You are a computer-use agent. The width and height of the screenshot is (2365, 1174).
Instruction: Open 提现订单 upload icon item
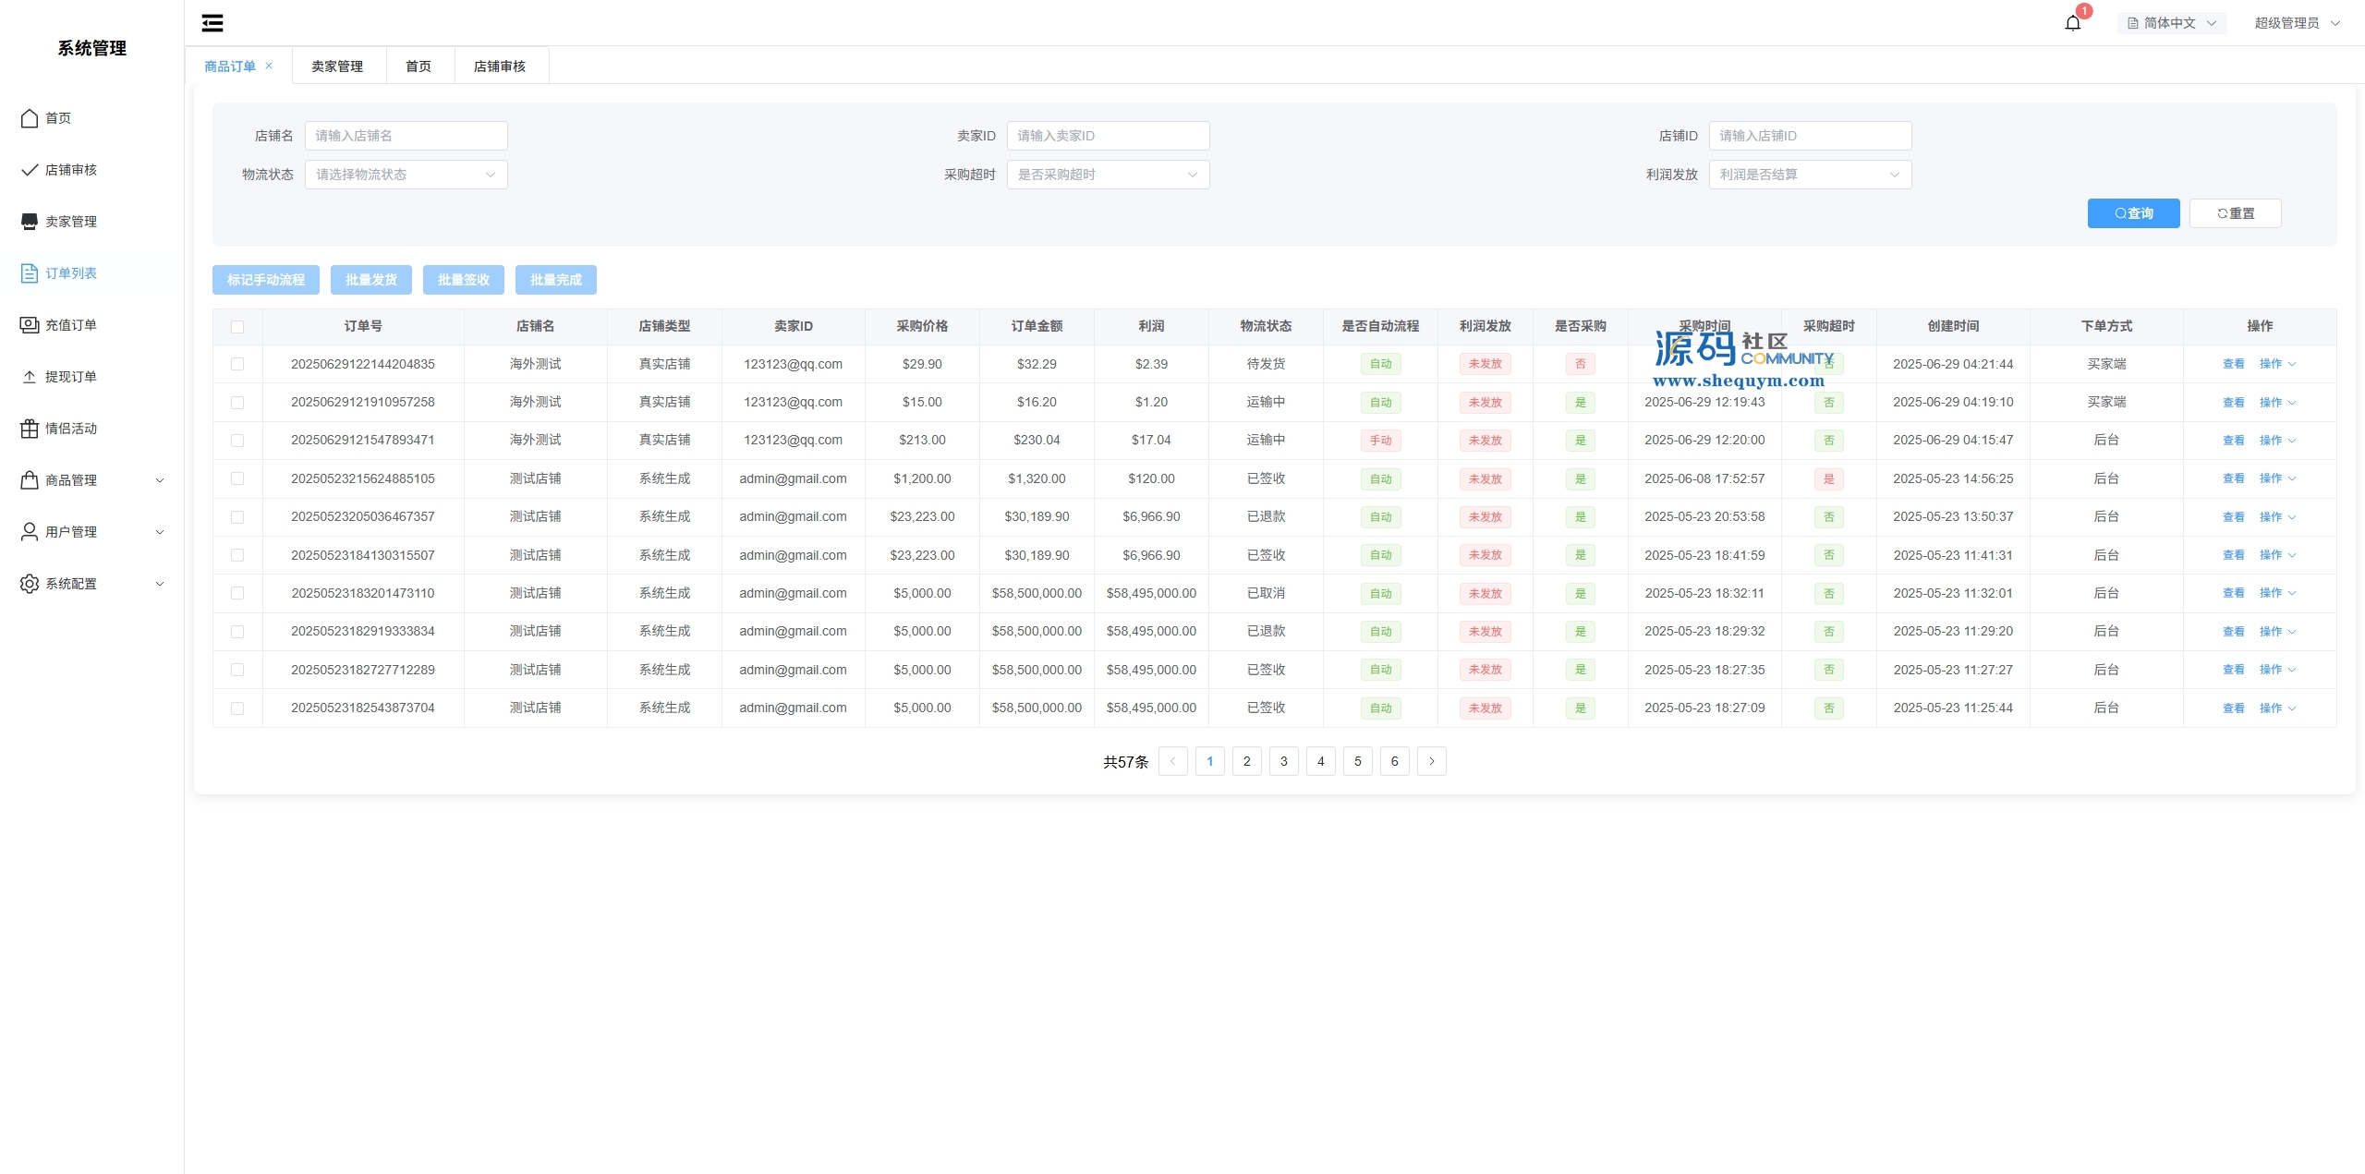30,377
